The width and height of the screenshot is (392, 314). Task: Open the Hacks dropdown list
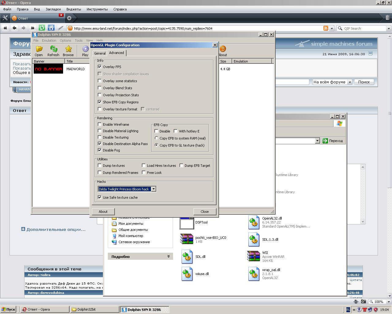pyautogui.click(x=154, y=189)
